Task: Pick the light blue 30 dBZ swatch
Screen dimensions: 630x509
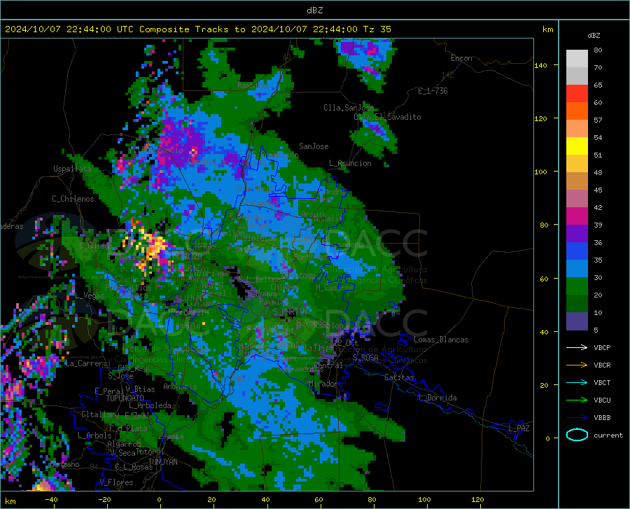Action: (577, 269)
